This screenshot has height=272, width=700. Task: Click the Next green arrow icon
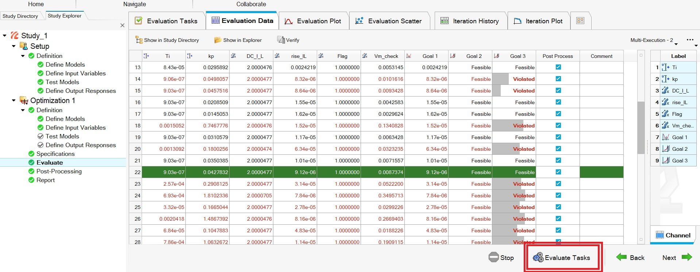click(687, 257)
